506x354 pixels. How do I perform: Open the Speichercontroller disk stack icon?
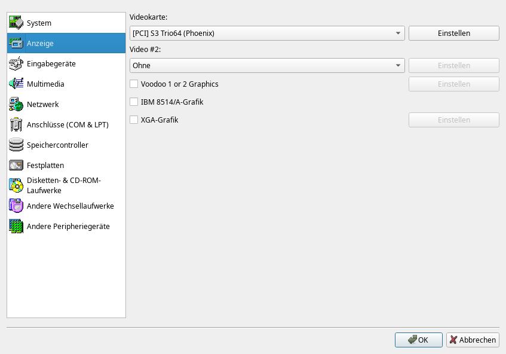[x=16, y=145]
